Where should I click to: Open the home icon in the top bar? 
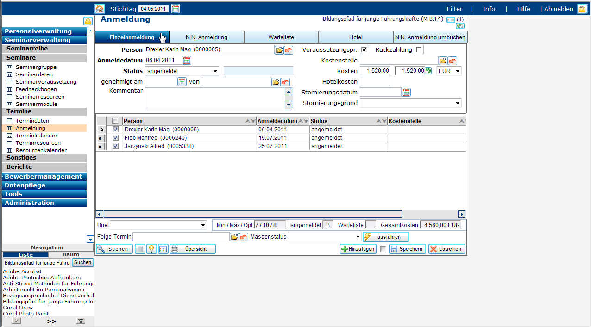[100, 9]
